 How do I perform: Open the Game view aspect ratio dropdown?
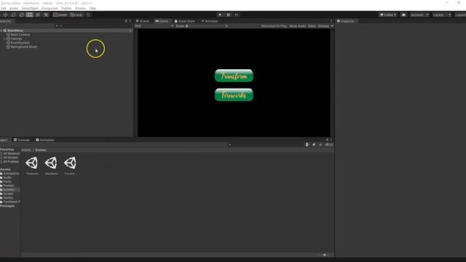click(x=154, y=26)
